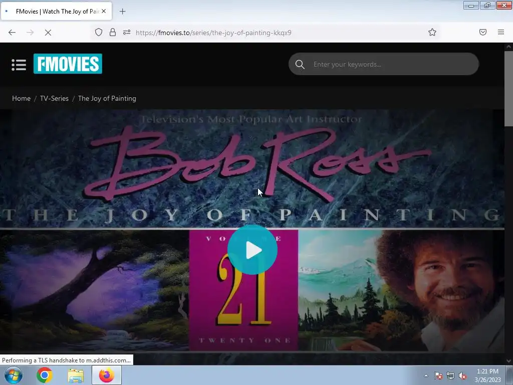Click the Action Center flag tray icon

point(438,375)
